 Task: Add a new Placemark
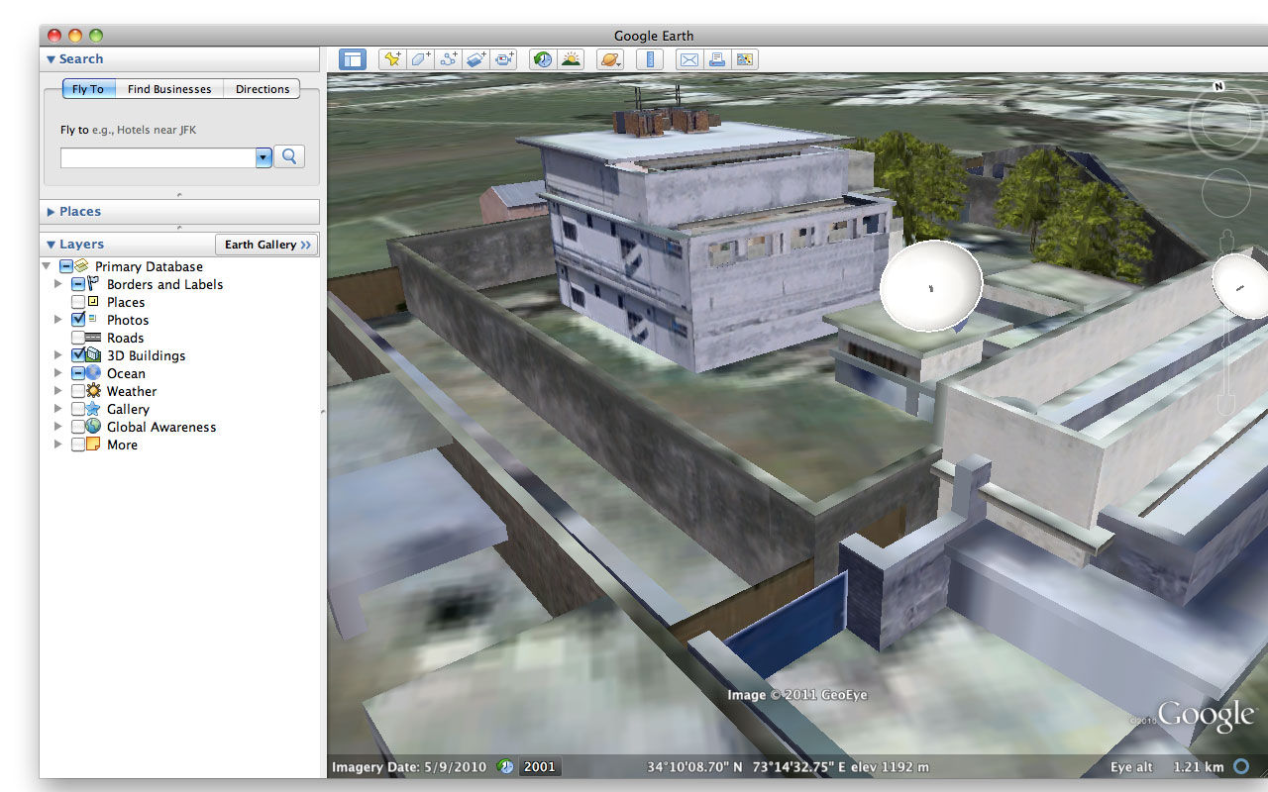coord(391,59)
